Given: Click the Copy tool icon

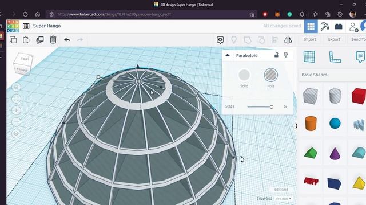Looking at the screenshot, I should [13, 40].
